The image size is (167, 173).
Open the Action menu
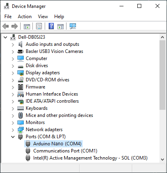pyautogui.click(x=25, y=17)
